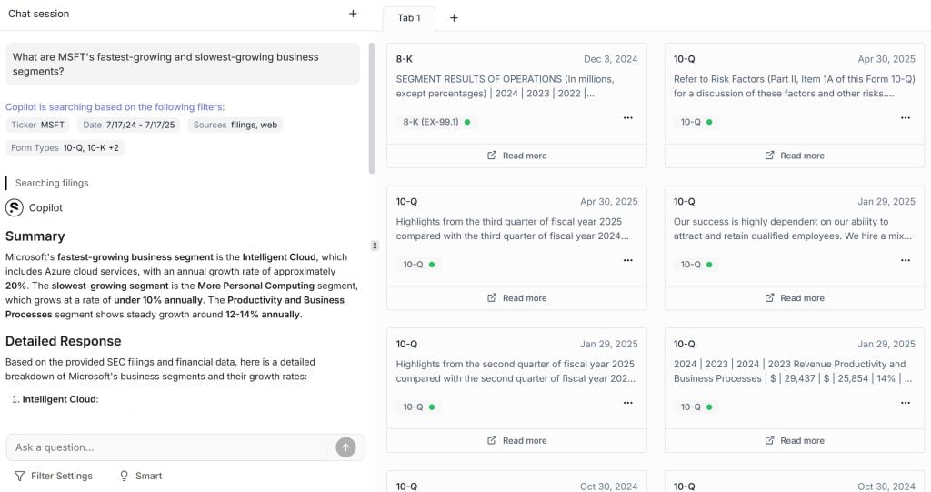
Task: Open the Sources filings, web filter chip
Action: point(235,125)
